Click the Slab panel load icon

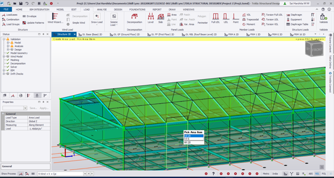point(160,18)
